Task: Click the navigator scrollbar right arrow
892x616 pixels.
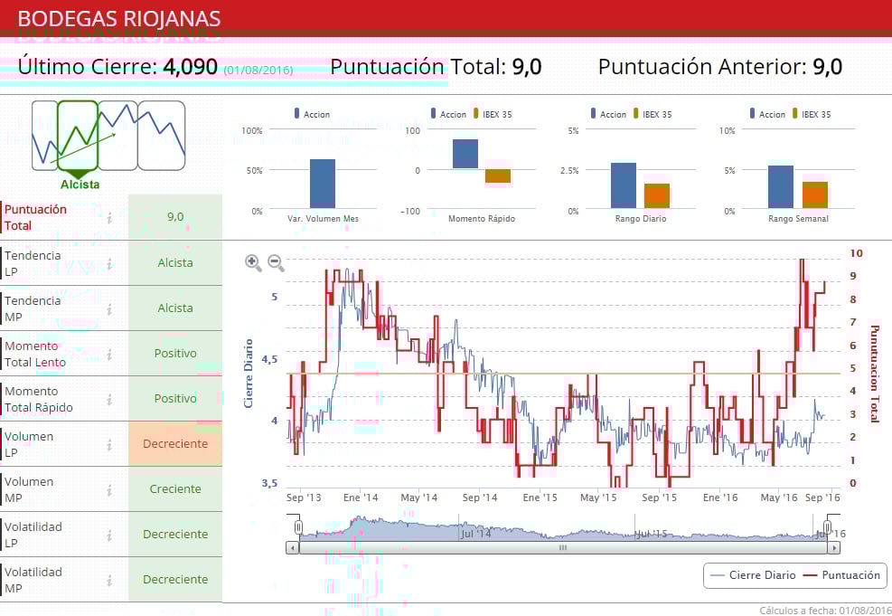Action: point(833,547)
